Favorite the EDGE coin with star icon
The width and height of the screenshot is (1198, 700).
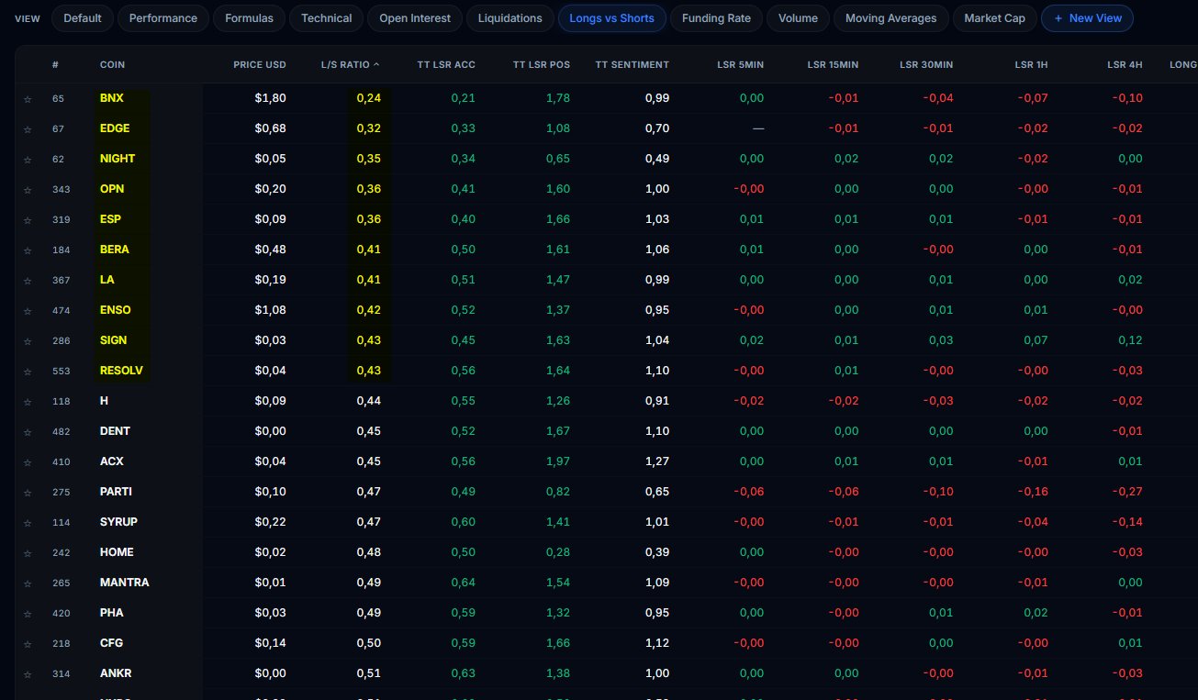click(x=28, y=129)
